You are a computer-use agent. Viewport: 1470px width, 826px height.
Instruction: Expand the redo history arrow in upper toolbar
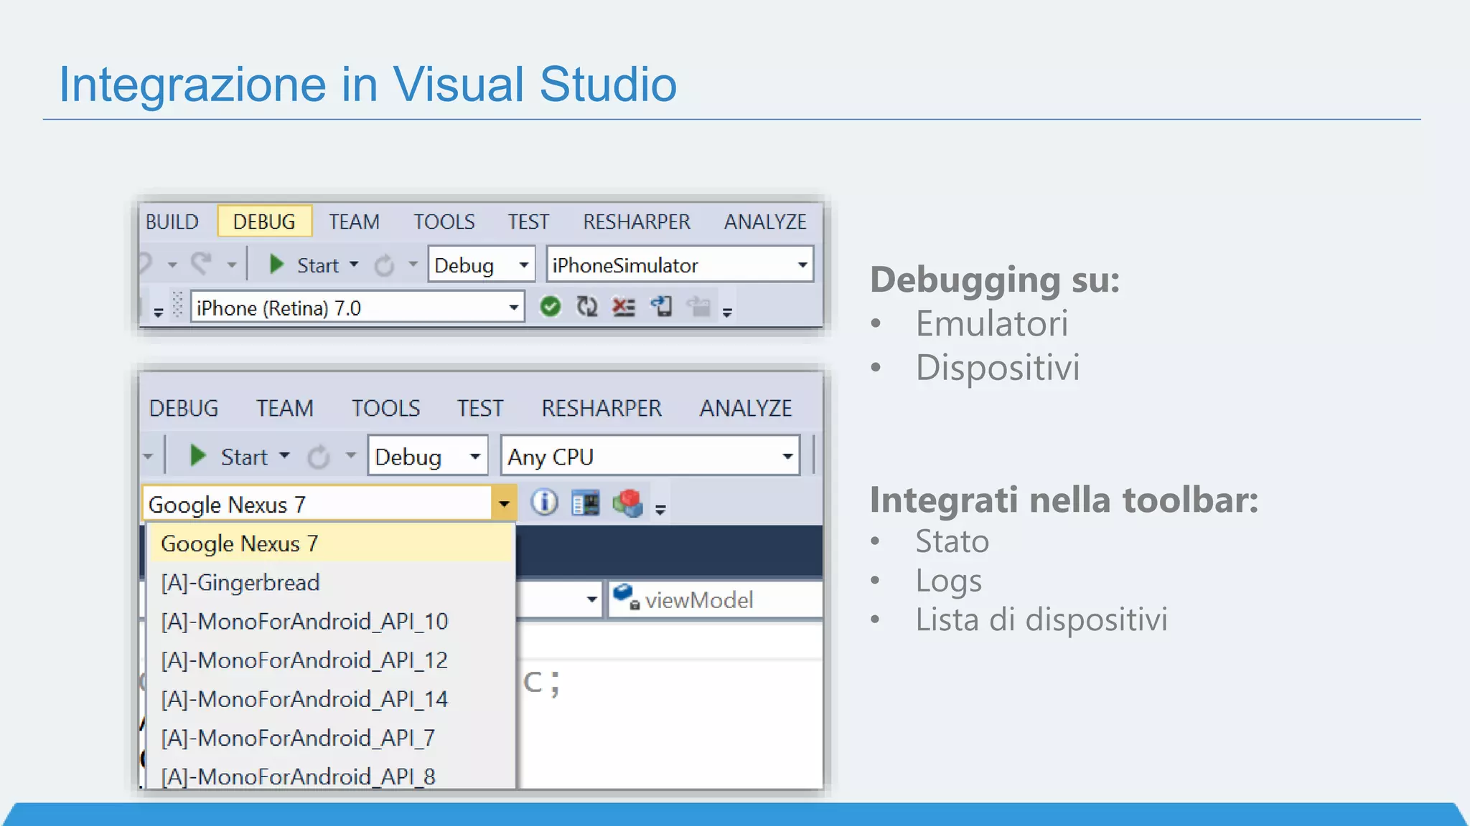click(x=231, y=265)
